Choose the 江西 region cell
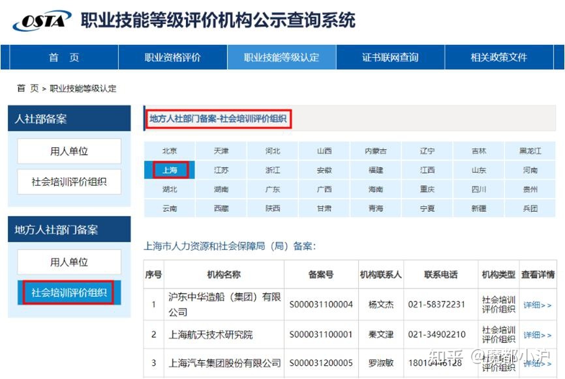 pyautogui.click(x=427, y=170)
